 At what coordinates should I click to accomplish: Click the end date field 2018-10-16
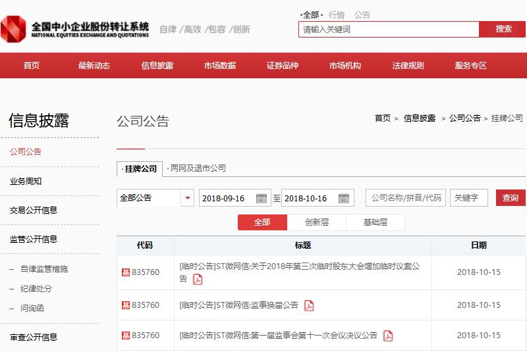pyautogui.click(x=318, y=198)
